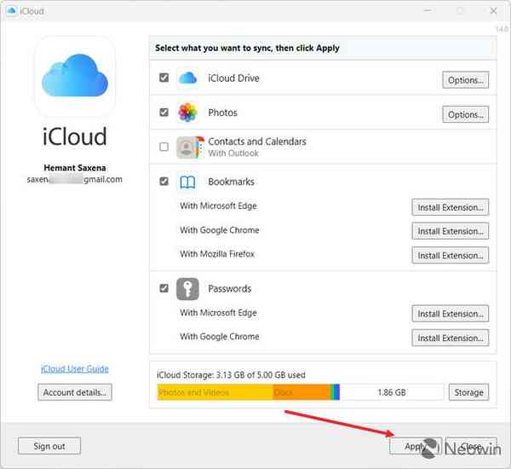Image resolution: width=511 pixels, height=469 pixels.
Task: Toggle the iCloud Drive checkbox
Action: click(x=164, y=78)
